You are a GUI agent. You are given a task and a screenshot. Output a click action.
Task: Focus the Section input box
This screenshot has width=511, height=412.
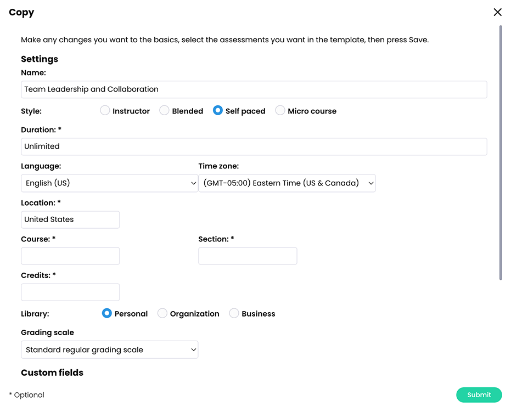pos(248,256)
